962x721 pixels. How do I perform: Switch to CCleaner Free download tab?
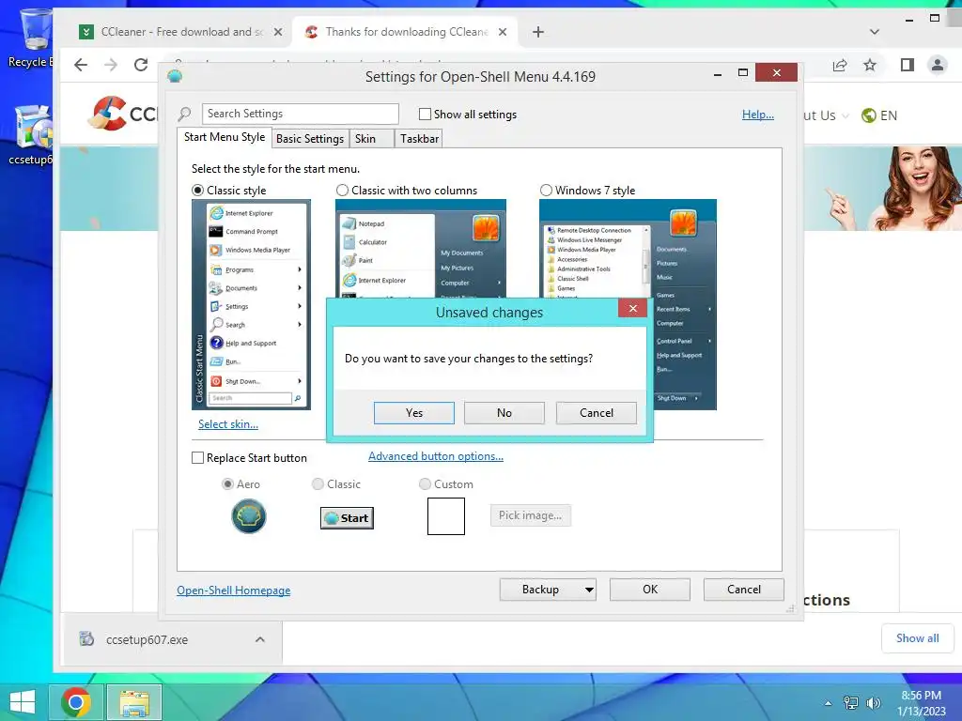[x=181, y=32]
